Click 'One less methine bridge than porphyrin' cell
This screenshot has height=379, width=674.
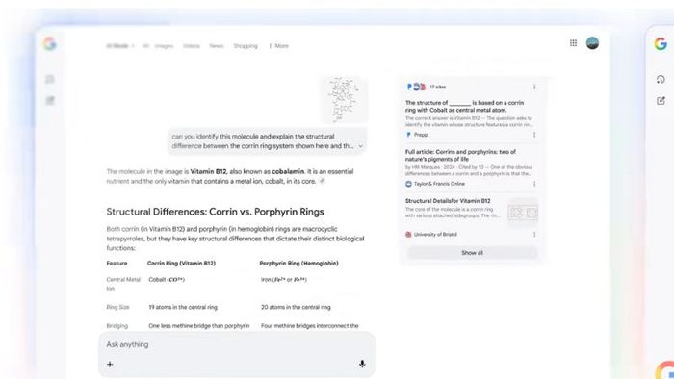tap(199, 326)
